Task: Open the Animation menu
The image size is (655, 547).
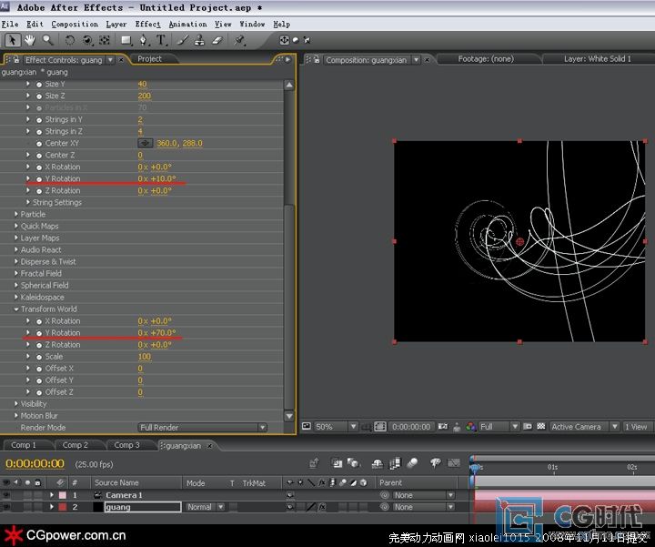Action: pos(187,25)
